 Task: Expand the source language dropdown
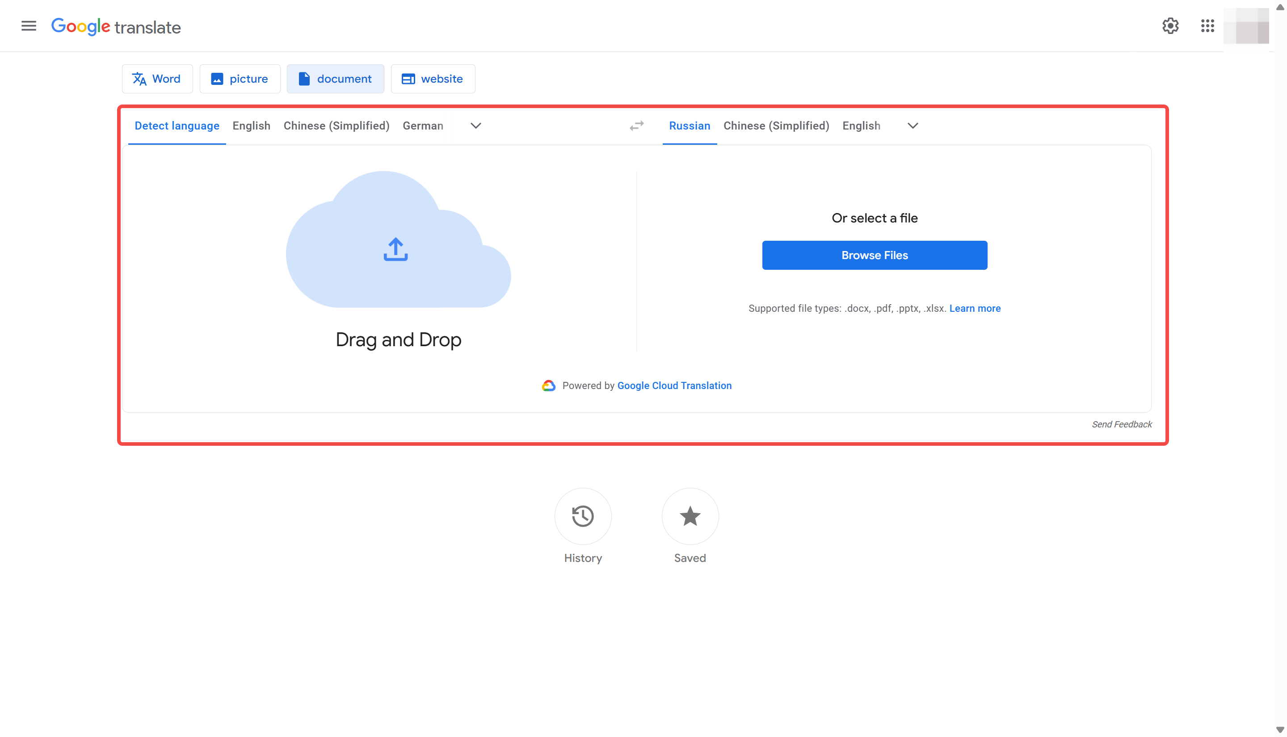tap(475, 126)
